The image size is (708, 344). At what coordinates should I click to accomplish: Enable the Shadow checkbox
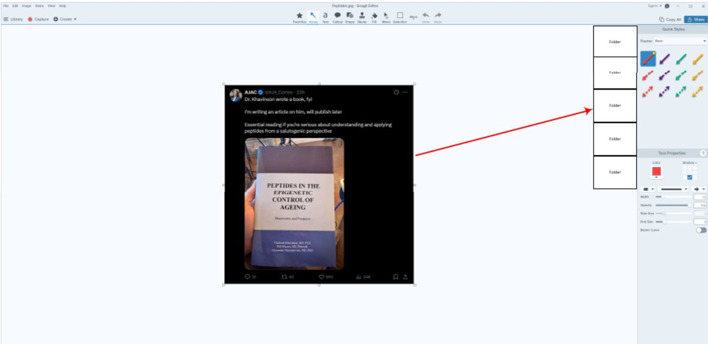[690, 177]
